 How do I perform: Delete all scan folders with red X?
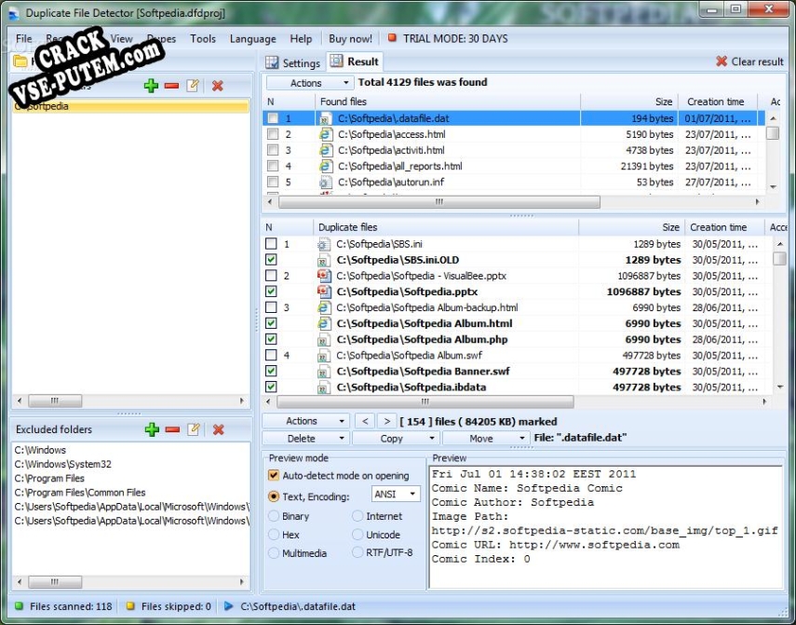click(x=218, y=86)
